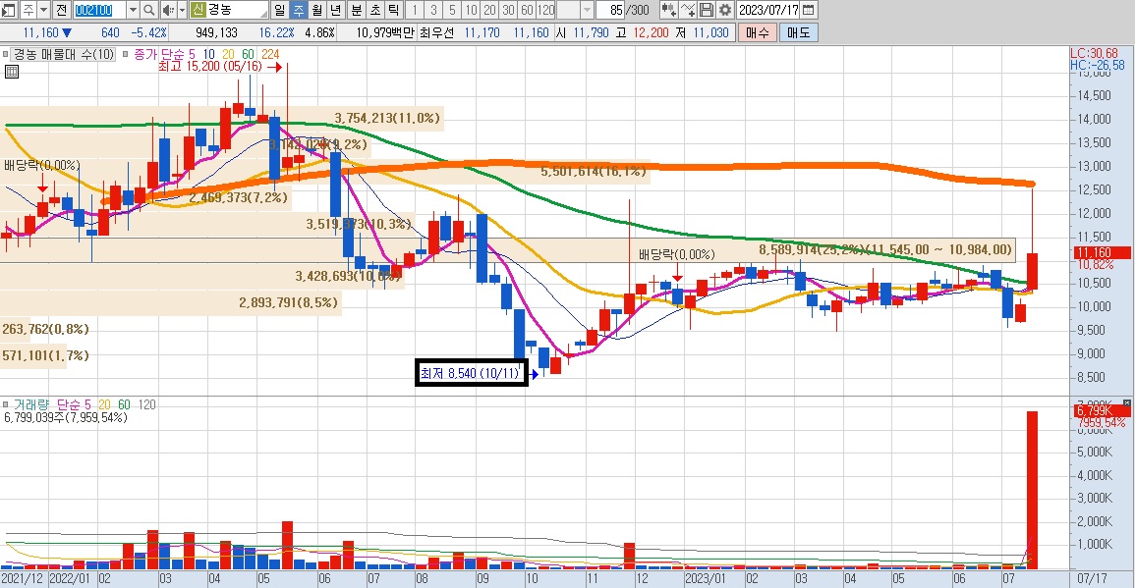The image size is (1135, 588).
Task: Click the window layout icon at top-left
Action: click(8, 10)
